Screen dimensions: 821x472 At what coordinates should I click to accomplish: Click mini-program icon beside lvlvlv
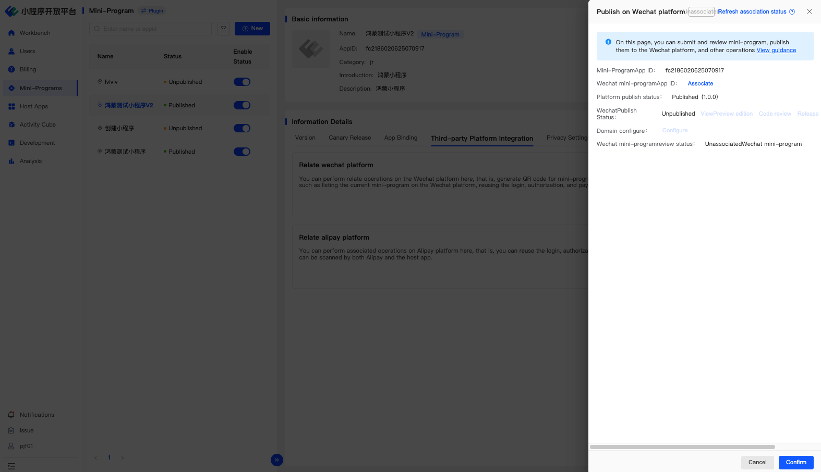click(x=100, y=81)
